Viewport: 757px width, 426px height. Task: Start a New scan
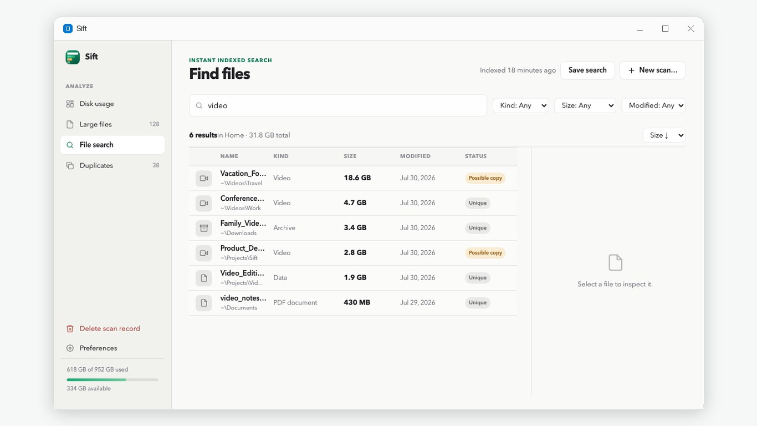[x=652, y=70]
